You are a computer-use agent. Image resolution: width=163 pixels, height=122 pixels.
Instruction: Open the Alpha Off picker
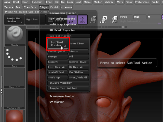pyautogui.click(x=14, y=78)
